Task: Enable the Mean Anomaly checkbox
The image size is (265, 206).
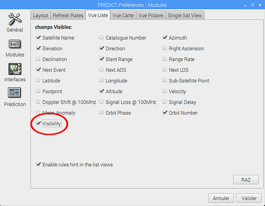Action: click(x=38, y=112)
